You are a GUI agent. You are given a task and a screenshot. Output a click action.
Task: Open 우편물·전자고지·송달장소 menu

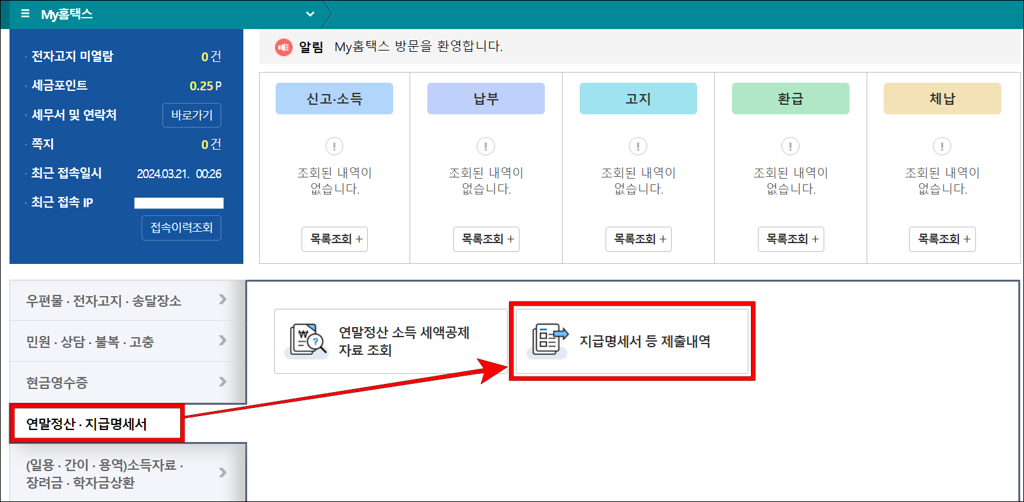(x=128, y=301)
